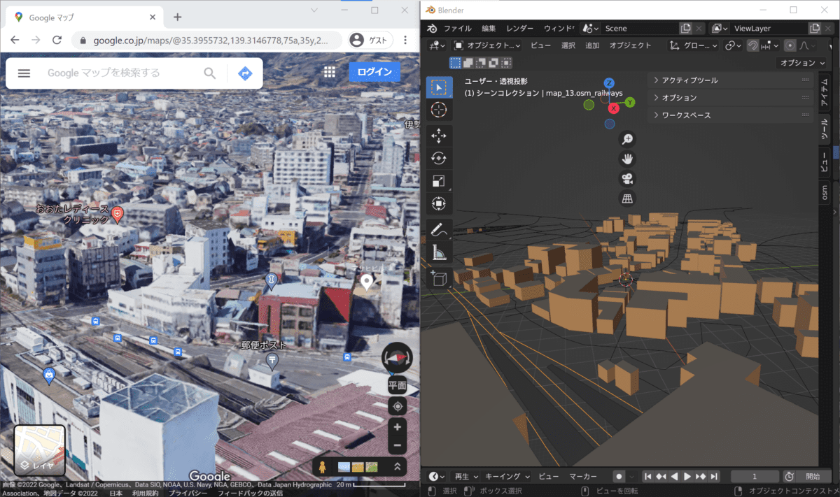Select the Annotate pencil tool
Image resolution: width=840 pixels, height=497 pixels.
pyautogui.click(x=439, y=229)
